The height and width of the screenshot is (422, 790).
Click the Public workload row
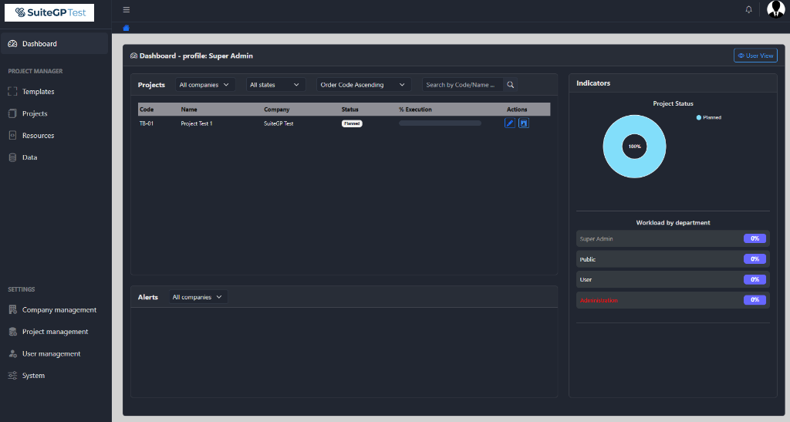(x=673, y=259)
